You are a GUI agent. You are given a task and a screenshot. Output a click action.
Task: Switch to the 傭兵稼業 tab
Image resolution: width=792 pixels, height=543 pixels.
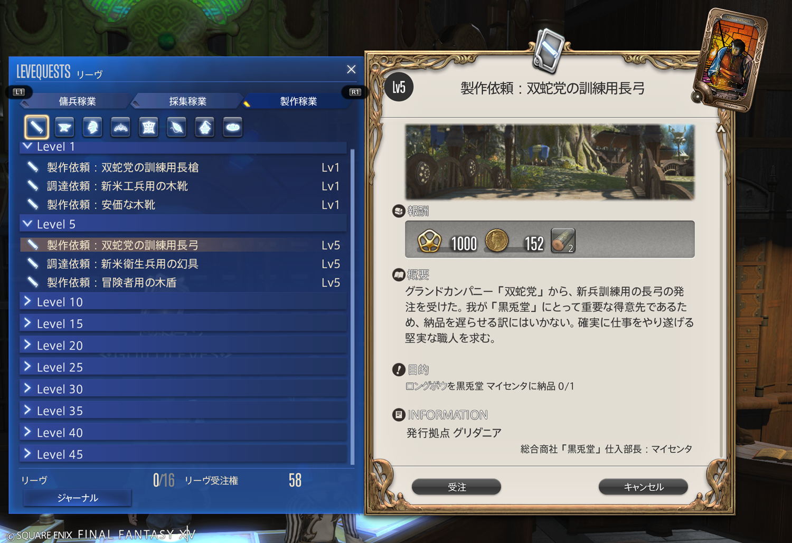pos(78,101)
